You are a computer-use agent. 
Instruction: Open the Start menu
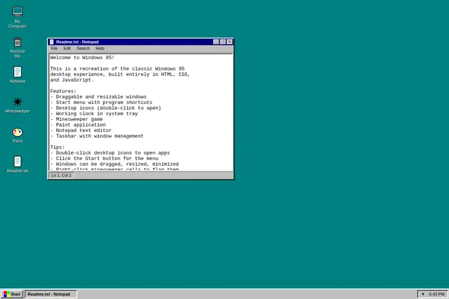coord(12,294)
